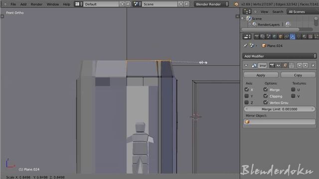Enable the Y axis checkbox
Image resolution: width=319 pixels, height=179 pixels.
coord(247,96)
